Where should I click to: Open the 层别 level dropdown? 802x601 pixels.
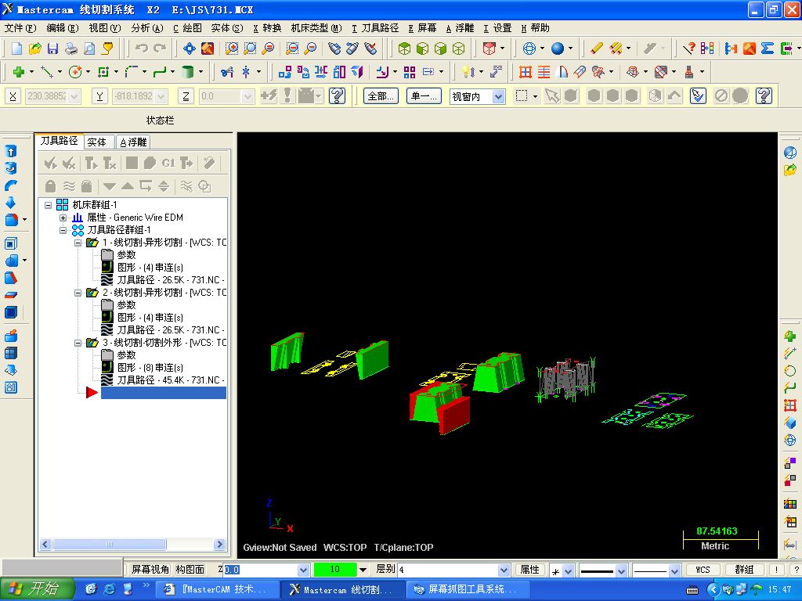pos(504,570)
